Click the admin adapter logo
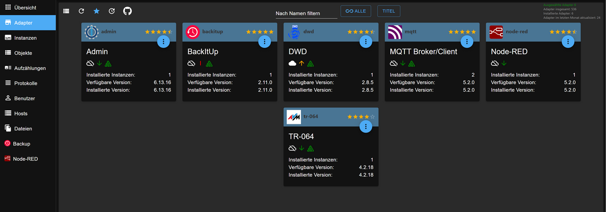Screen dimensions: 606x212 (x=91, y=32)
